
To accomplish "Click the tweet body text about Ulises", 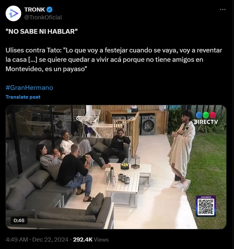I will pos(114,60).
